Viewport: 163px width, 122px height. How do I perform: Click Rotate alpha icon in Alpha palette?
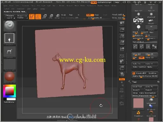pos(148,47)
